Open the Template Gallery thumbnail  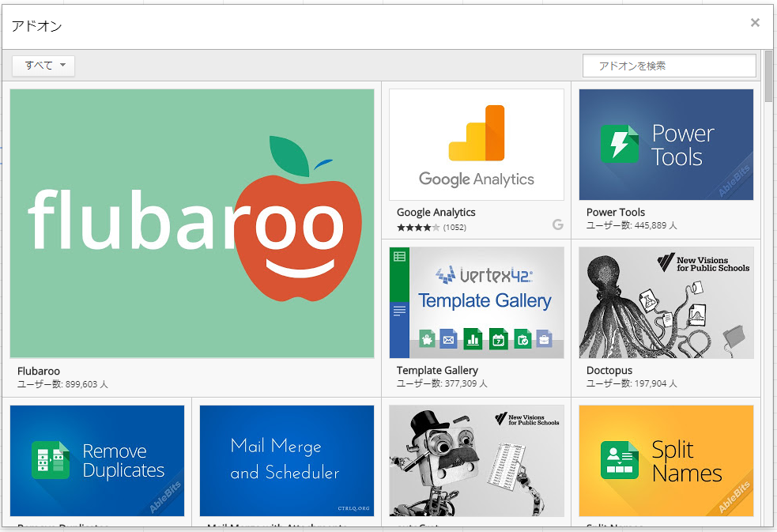(477, 303)
